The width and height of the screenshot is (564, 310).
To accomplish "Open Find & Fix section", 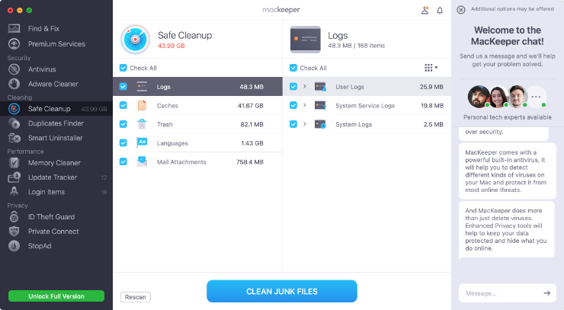I will click(43, 28).
